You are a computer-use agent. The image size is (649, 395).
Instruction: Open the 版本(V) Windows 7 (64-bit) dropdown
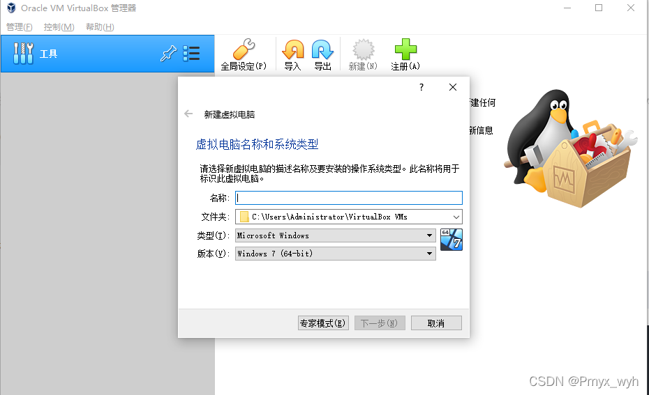coord(335,254)
